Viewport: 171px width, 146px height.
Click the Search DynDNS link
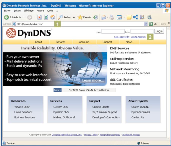(140, 107)
